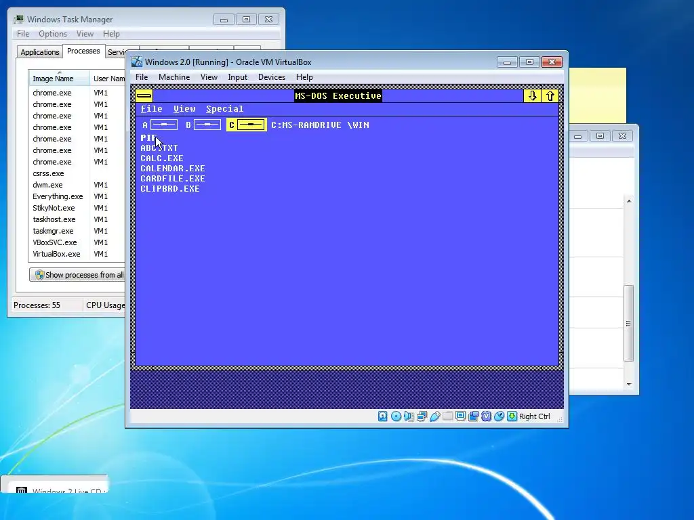Click the network adapters icon in VirtualBox status bar
This screenshot has width=694, height=520.
422,416
